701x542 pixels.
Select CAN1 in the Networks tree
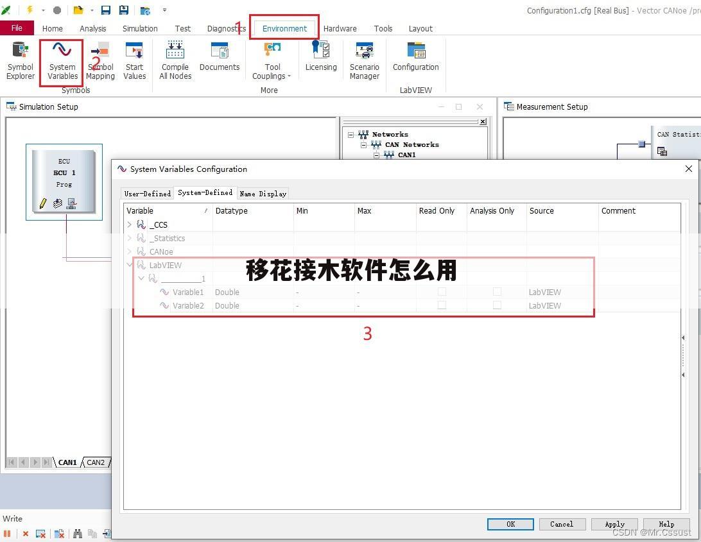click(407, 155)
